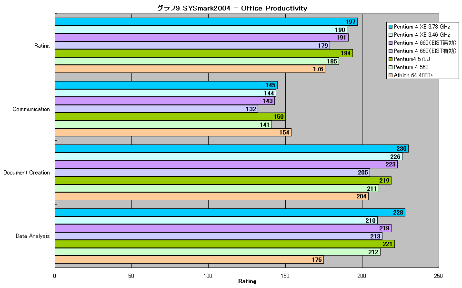Viewport: 462px width, 288px height.
Task: Click the bold Rating x-axis title
Action: click(x=247, y=281)
